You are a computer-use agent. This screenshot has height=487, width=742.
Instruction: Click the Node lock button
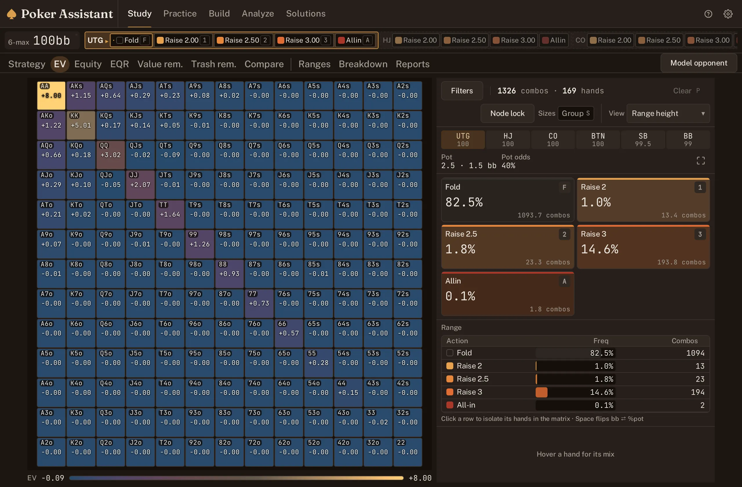tap(507, 113)
